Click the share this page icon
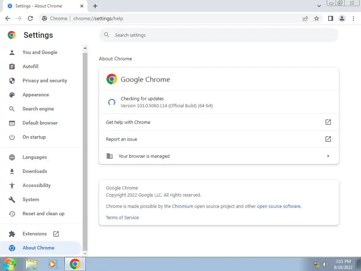Viewport: 361px width, 271px height. (x=305, y=18)
